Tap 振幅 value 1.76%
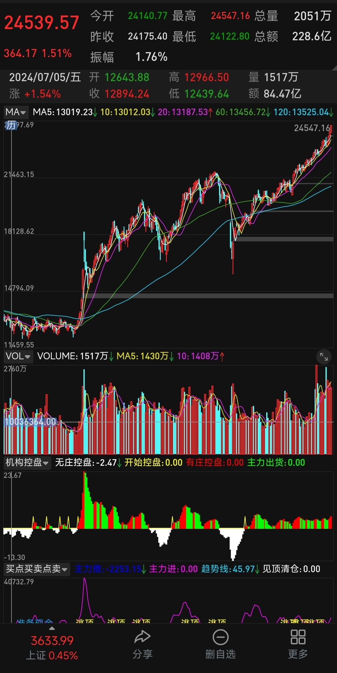337x673 pixels. [x=152, y=57]
